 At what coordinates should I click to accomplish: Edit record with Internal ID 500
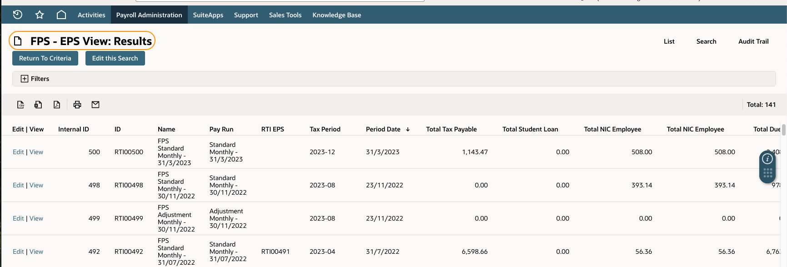18,152
